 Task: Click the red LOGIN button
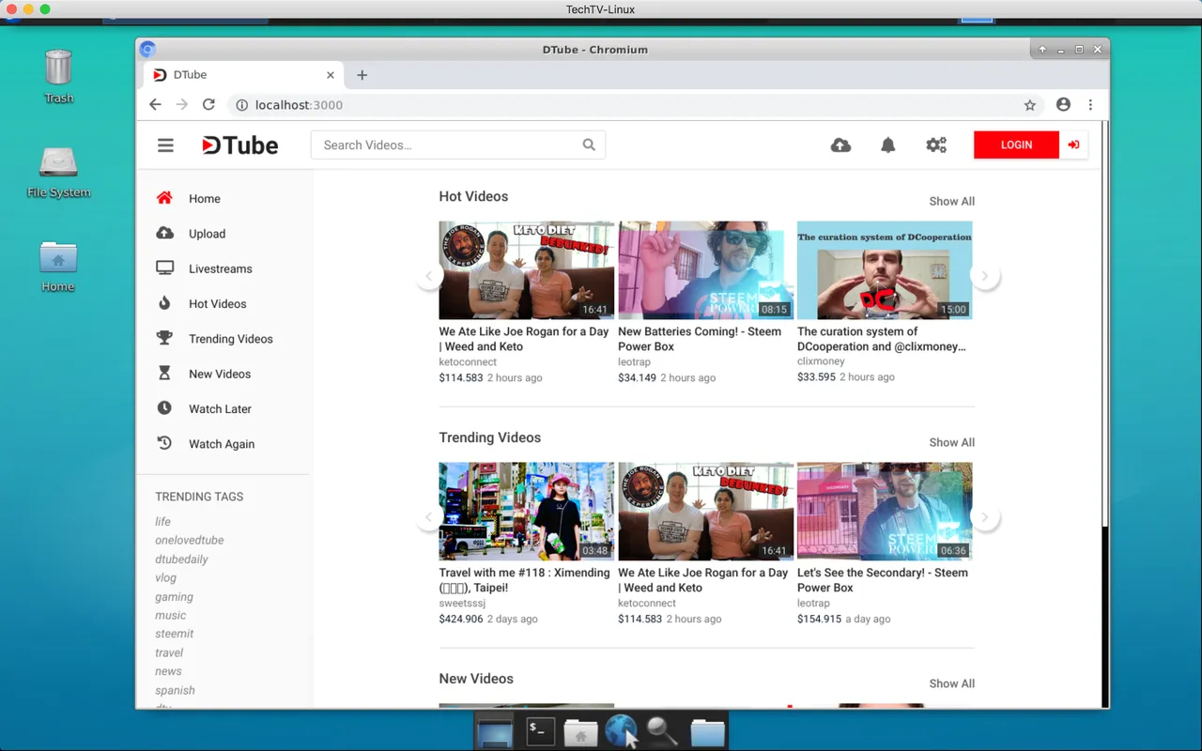1016,145
